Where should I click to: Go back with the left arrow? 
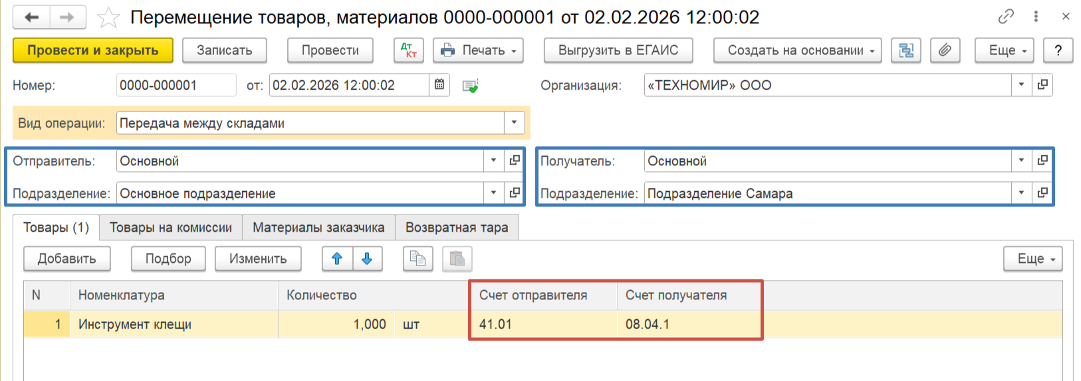tap(31, 17)
